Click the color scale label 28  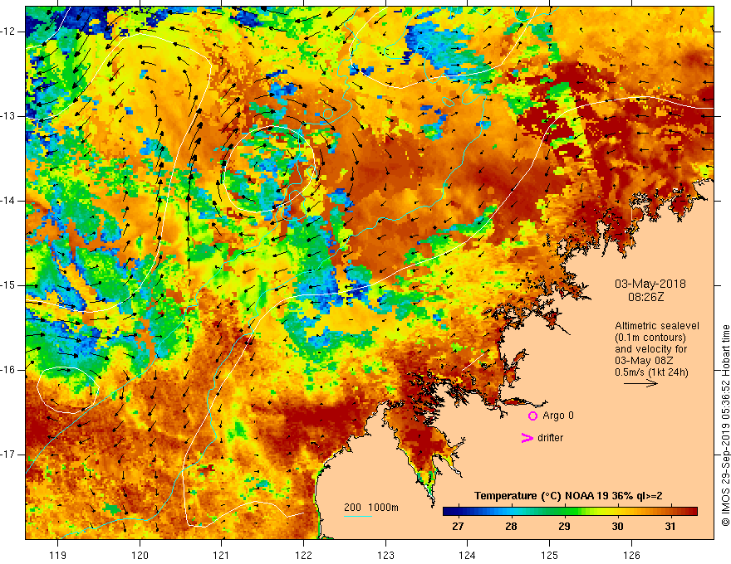coord(511,527)
